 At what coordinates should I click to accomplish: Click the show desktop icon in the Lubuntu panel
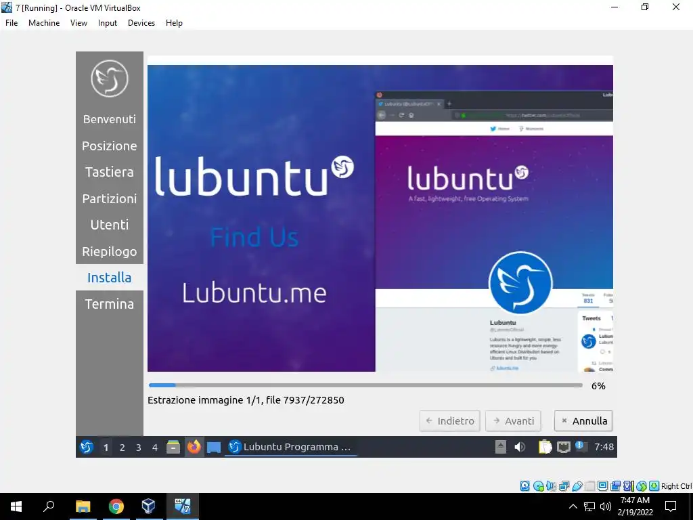click(x=214, y=447)
